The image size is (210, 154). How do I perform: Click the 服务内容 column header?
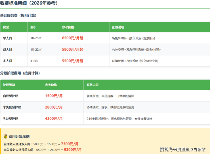(x=93, y=85)
